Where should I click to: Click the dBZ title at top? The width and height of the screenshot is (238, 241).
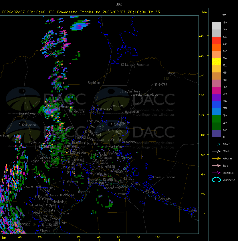119,4
